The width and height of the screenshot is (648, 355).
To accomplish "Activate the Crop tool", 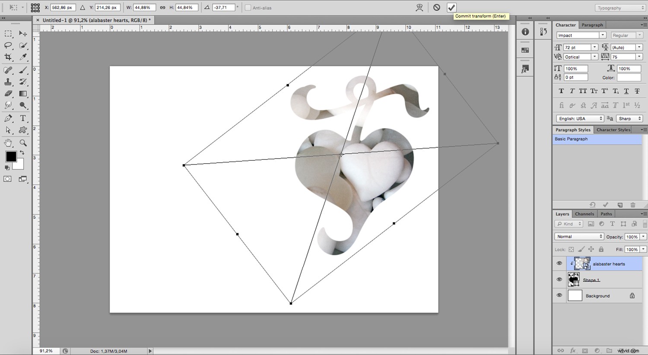I will pyautogui.click(x=8, y=57).
